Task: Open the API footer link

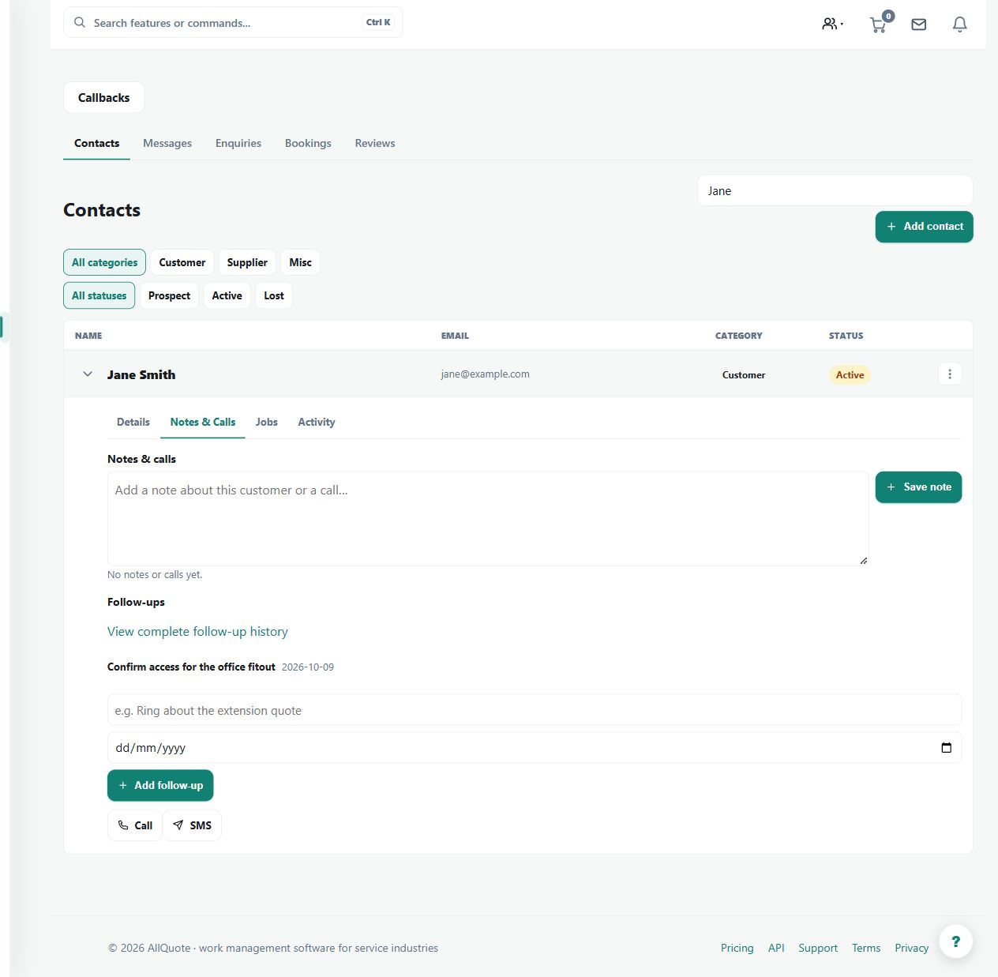Action: pyautogui.click(x=776, y=948)
